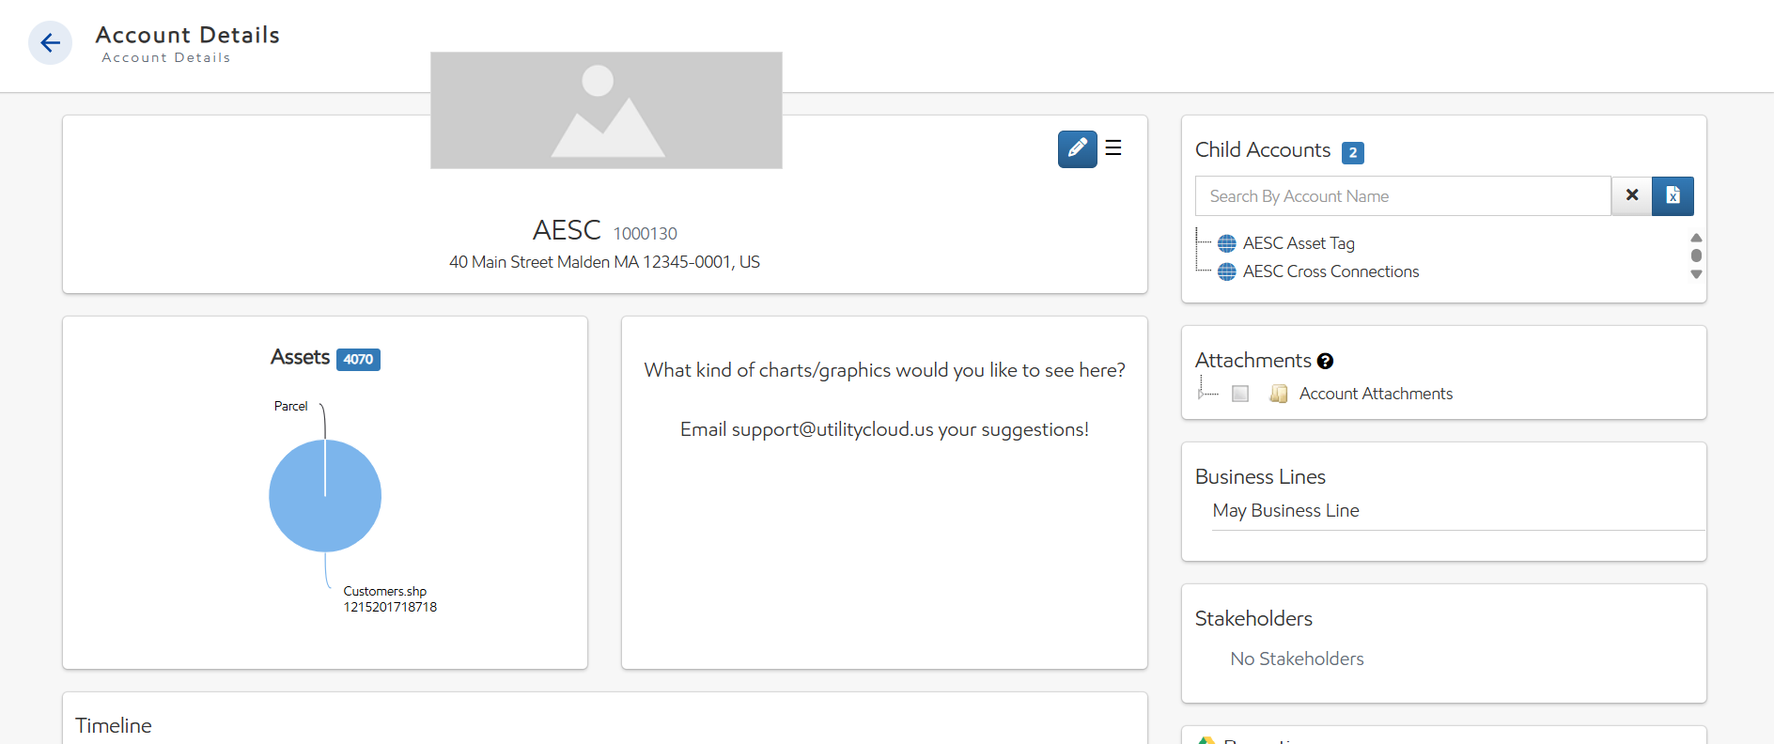Screen dimensions: 1774x744
Task: Click the support@utilitycloud.us suggestion text
Action: (x=884, y=429)
